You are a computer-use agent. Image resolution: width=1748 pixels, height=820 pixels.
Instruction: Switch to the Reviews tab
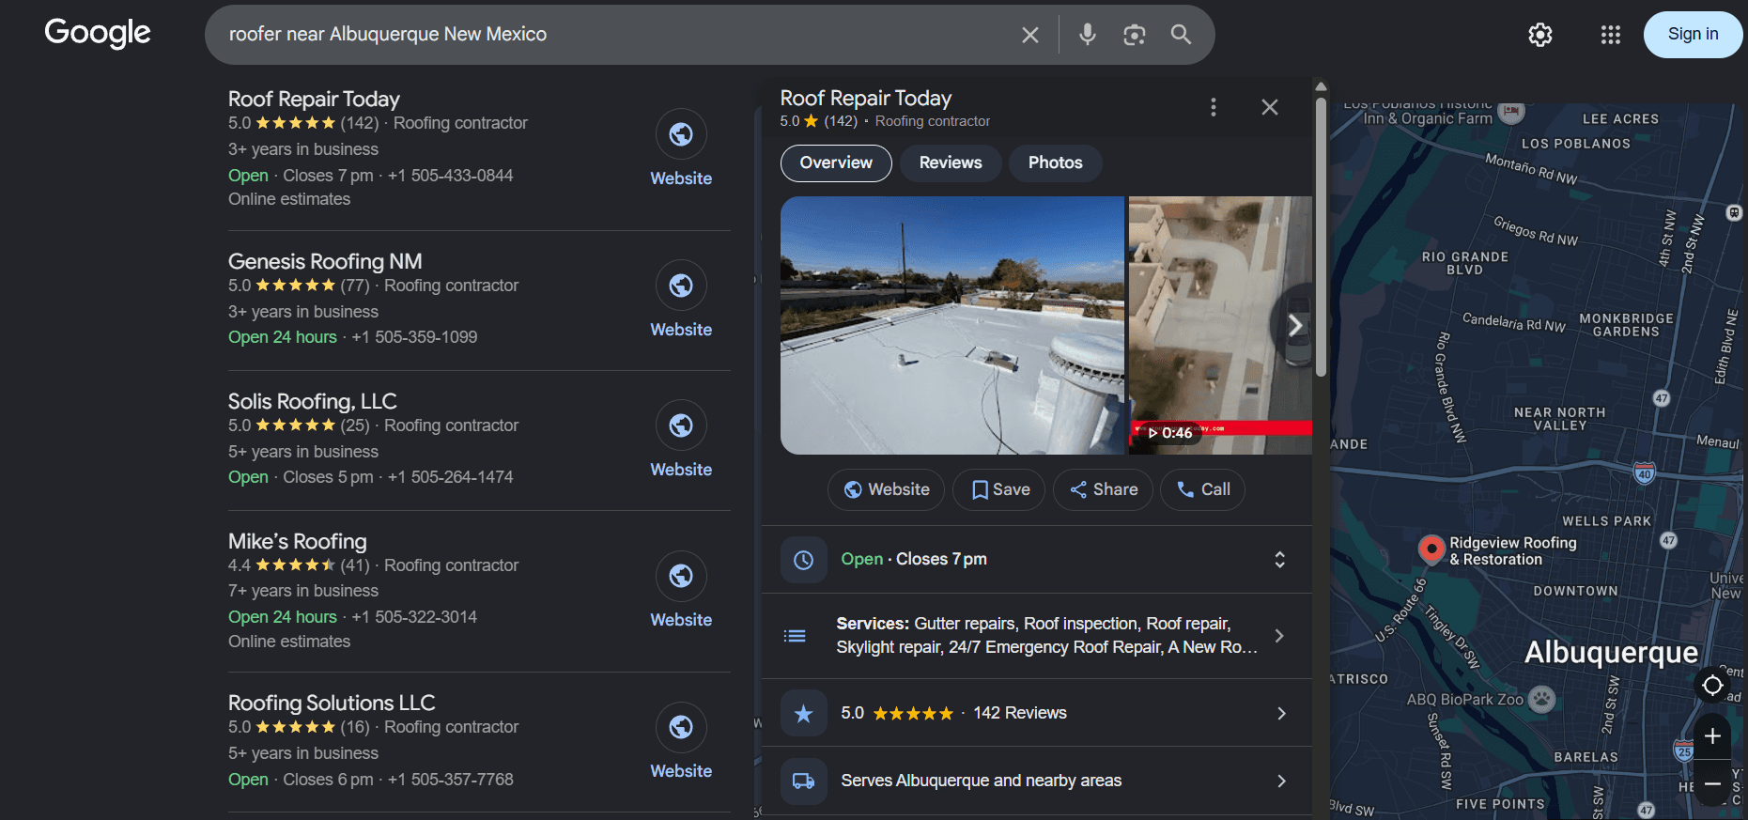[x=951, y=163]
